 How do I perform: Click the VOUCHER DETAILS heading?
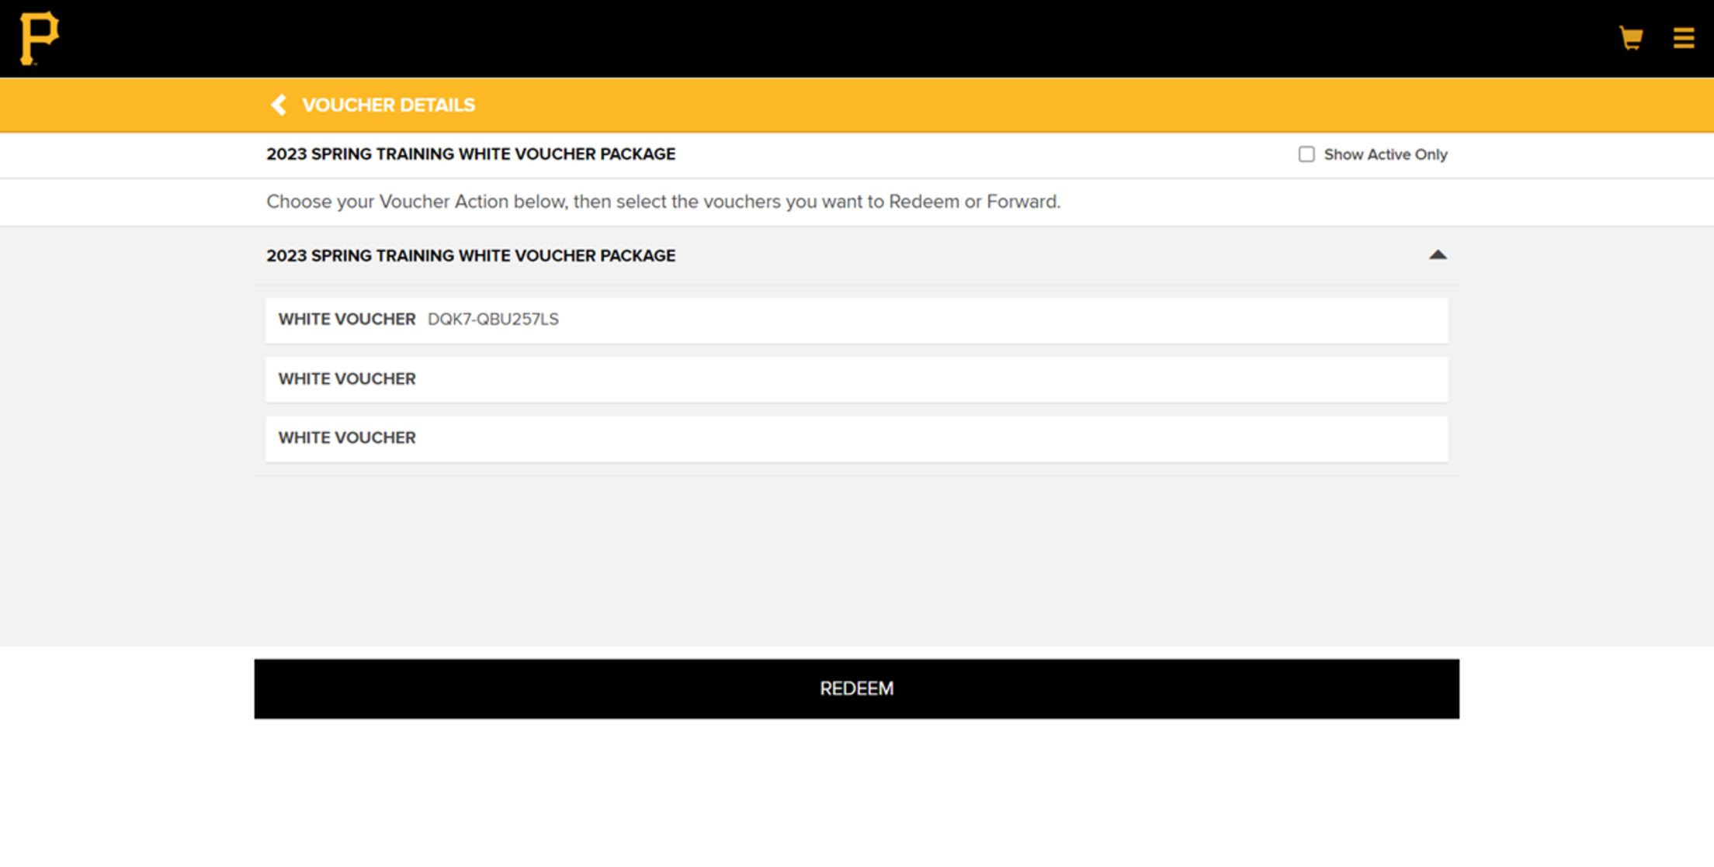click(x=388, y=105)
